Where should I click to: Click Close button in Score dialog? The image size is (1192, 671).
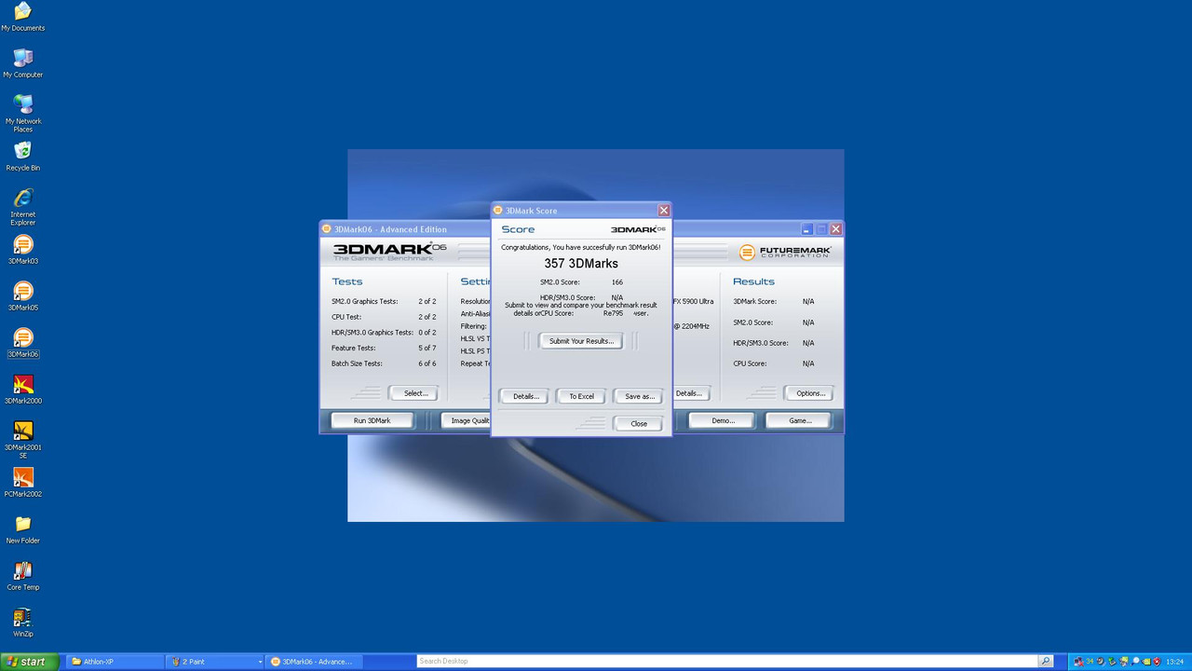tap(639, 423)
